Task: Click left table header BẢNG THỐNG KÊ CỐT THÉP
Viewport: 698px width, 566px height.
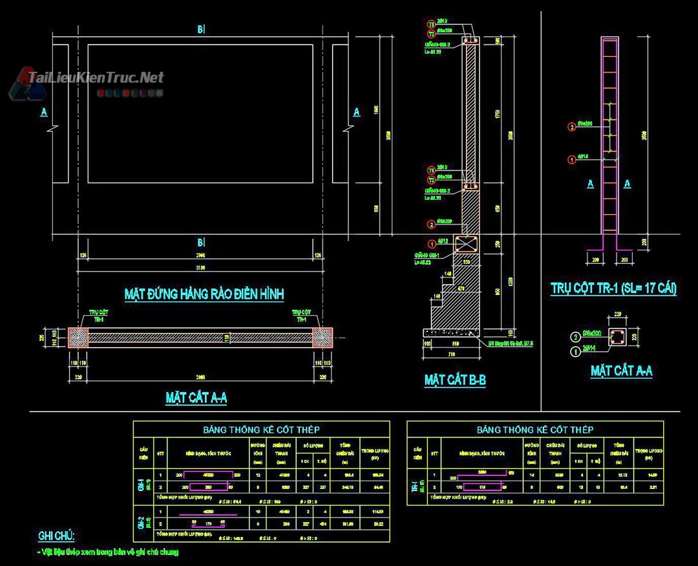Action: pos(261,430)
